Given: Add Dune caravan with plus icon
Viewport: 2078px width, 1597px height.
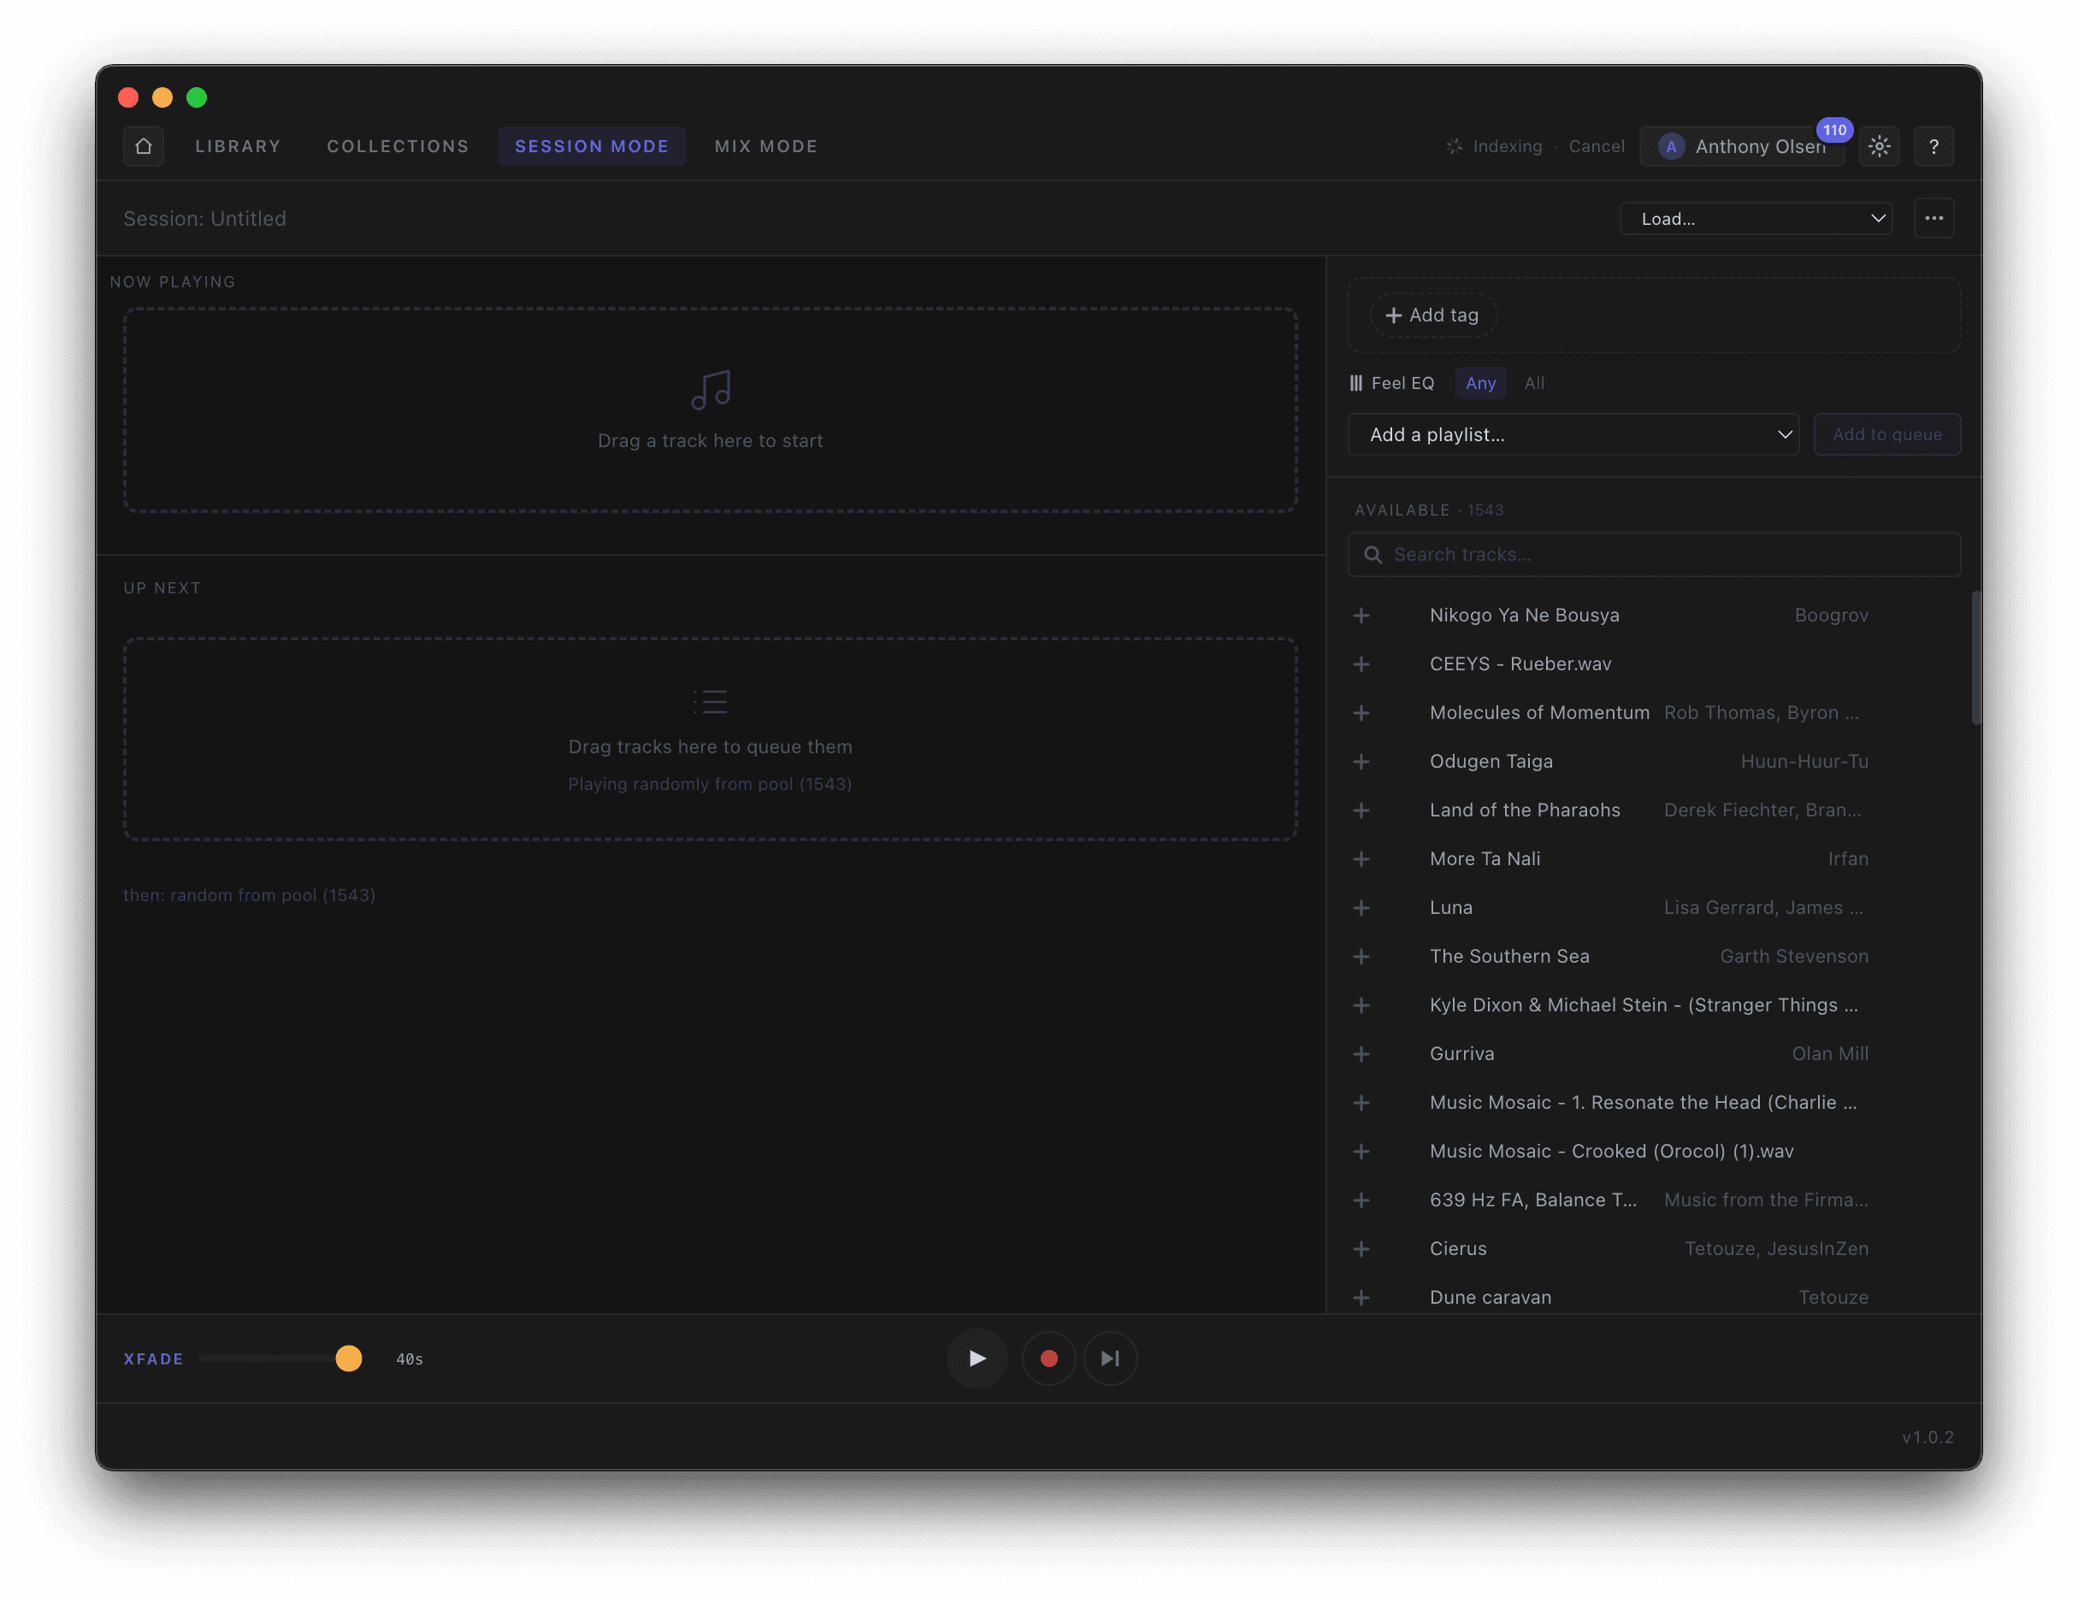Looking at the screenshot, I should 1361,1298.
